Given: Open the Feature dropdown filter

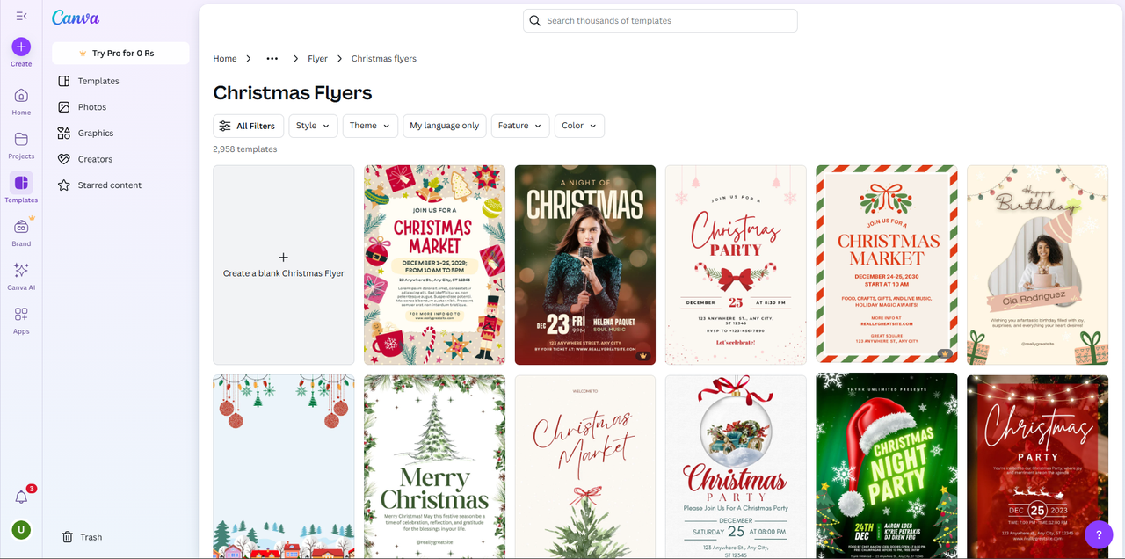Looking at the screenshot, I should point(519,126).
